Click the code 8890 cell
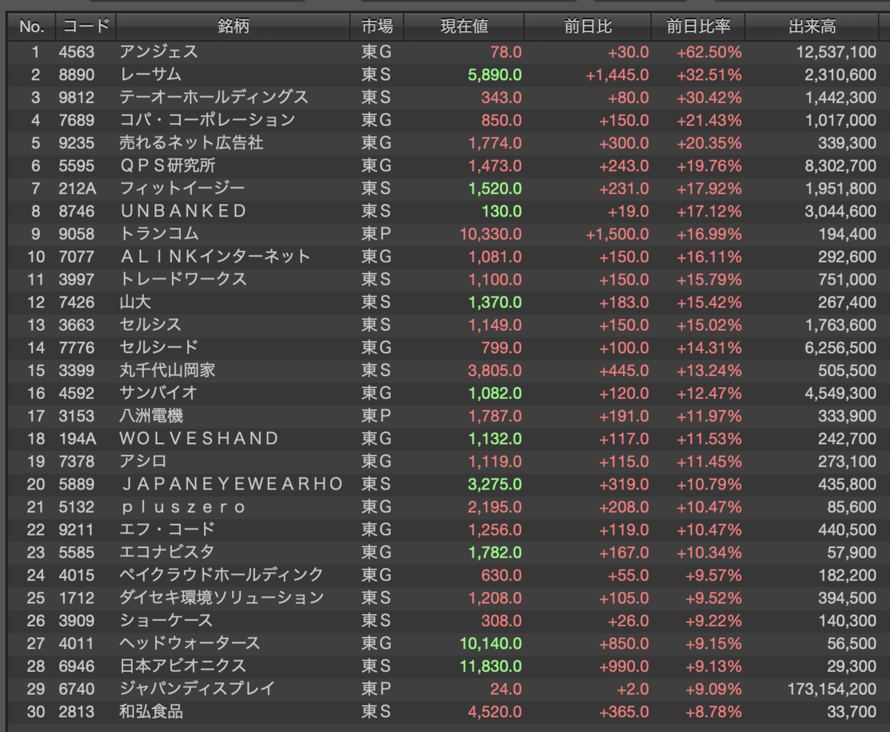Screen dimensions: 890x732 [x=77, y=74]
